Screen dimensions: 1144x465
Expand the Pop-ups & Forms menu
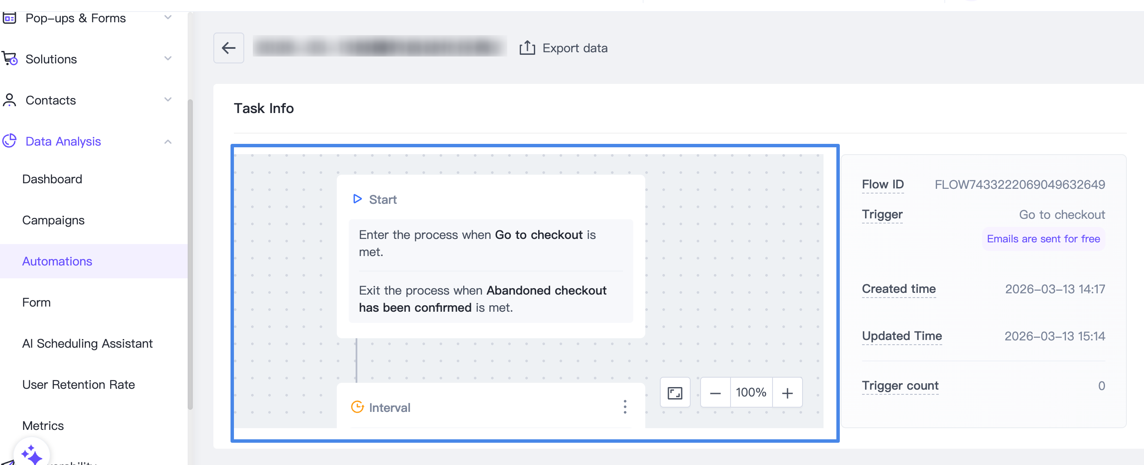[168, 18]
